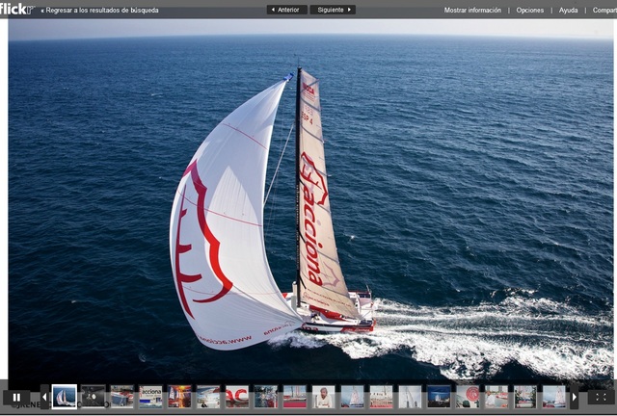
Task: Enter fullscreen mode with the expand icon
Action: point(602,397)
